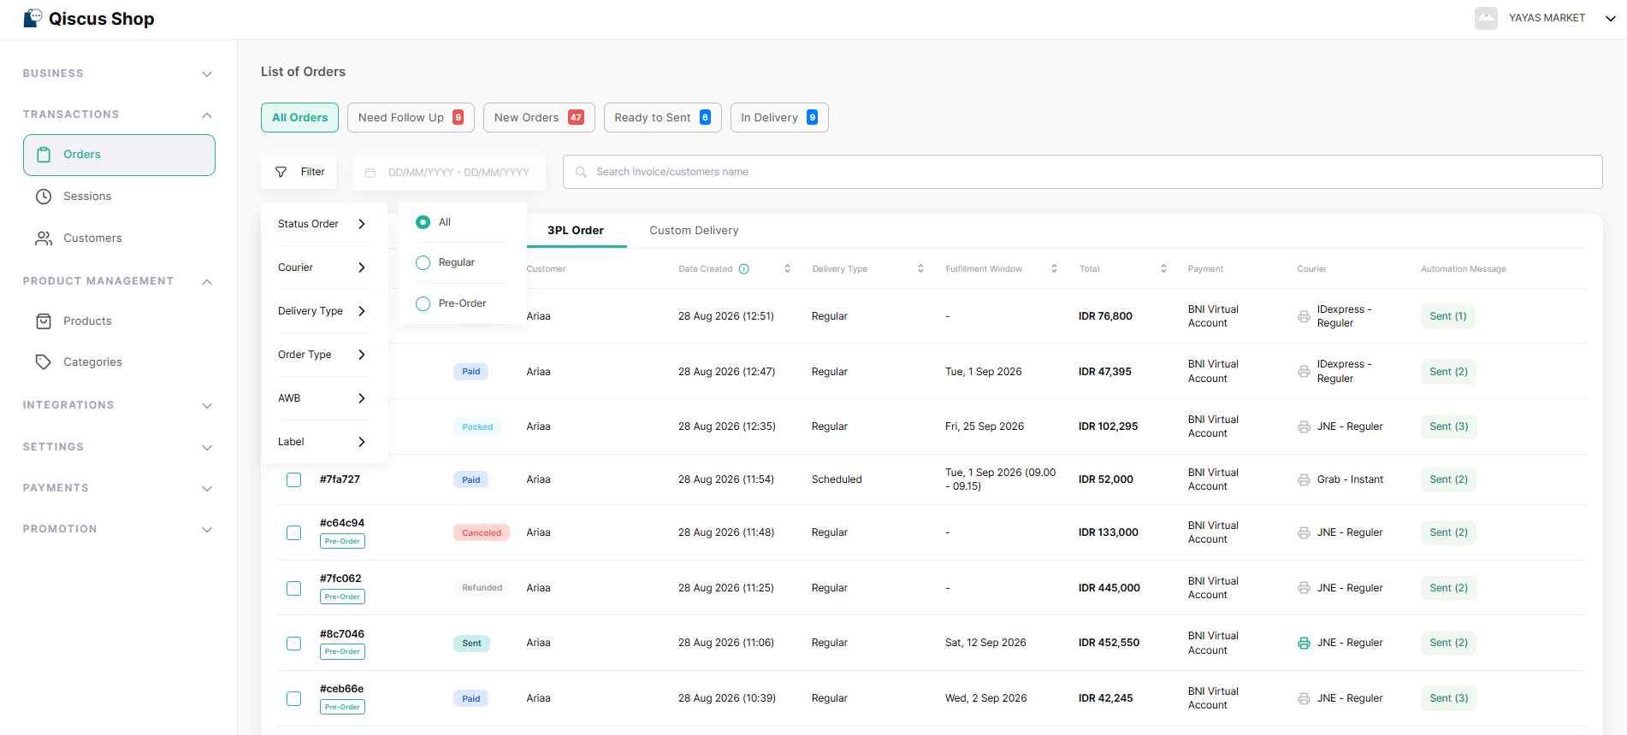Check the box for order #8c7046
This screenshot has width=1627, height=735.
coord(293,644)
